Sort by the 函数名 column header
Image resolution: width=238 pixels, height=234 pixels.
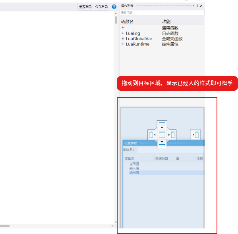click(140, 21)
